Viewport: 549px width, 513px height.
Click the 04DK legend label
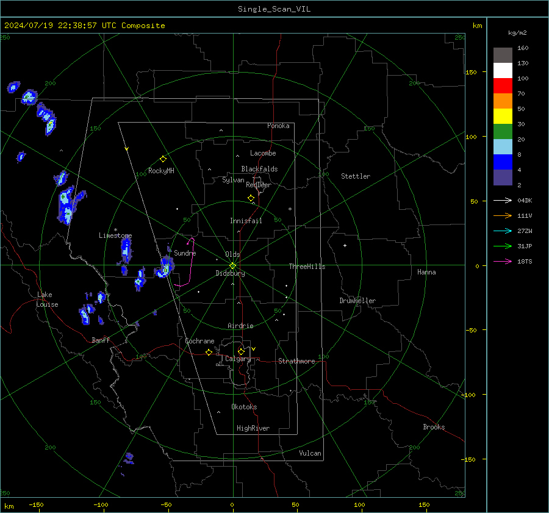[525, 200]
